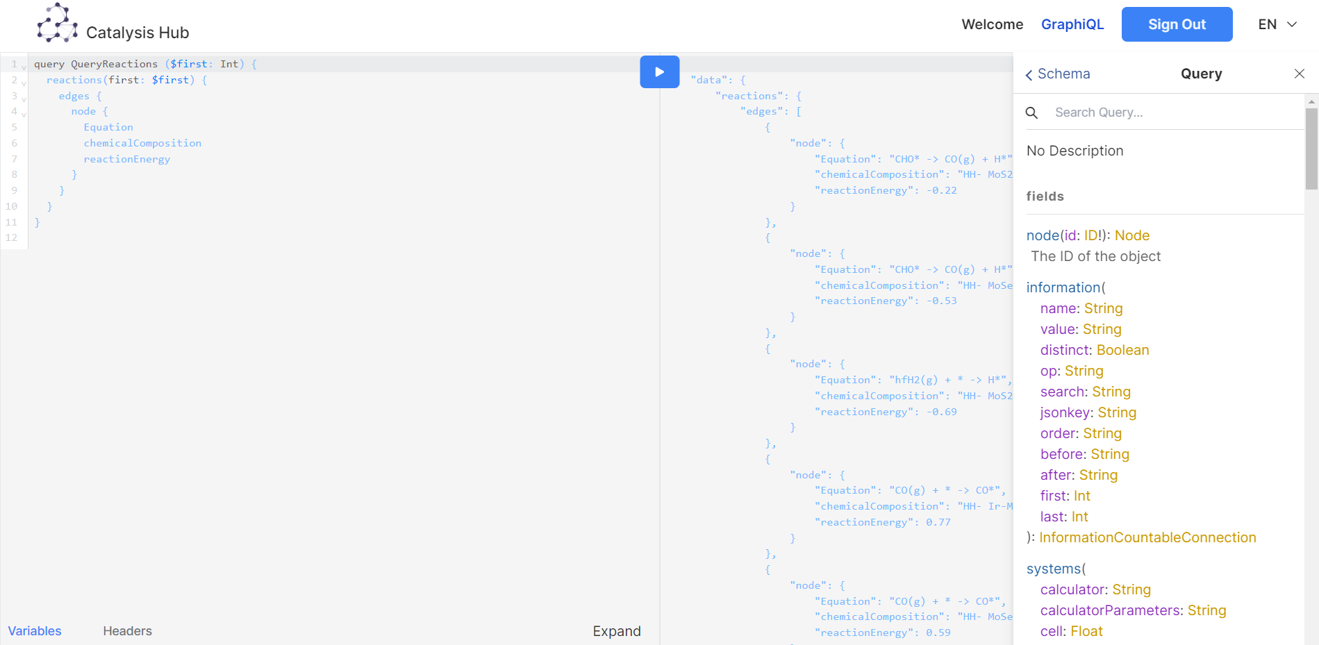Collapse the query block on line 1

[24, 67]
